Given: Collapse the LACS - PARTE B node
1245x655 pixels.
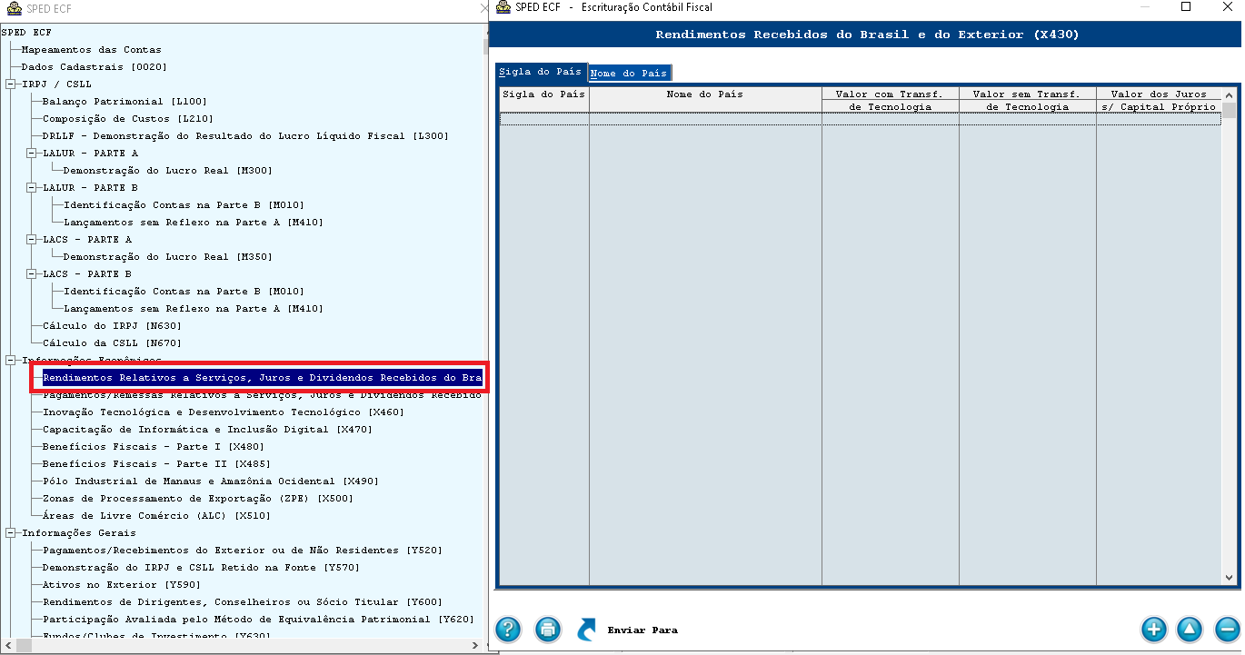Looking at the screenshot, I should coord(31,274).
